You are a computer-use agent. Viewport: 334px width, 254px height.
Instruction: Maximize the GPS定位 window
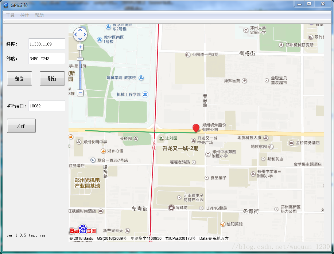(309, 4)
